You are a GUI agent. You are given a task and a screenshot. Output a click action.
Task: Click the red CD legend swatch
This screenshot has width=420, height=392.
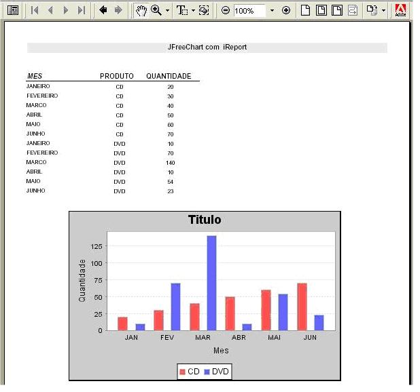[x=182, y=372]
